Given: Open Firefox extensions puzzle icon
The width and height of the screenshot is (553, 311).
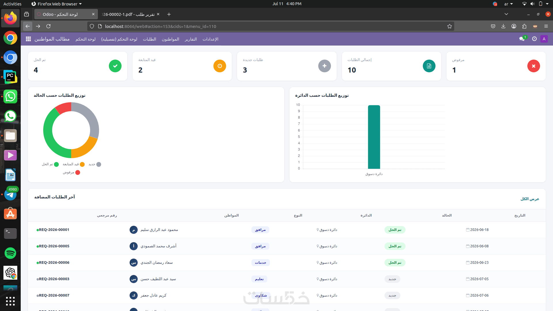Looking at the screenshot, I should [524, 26].
